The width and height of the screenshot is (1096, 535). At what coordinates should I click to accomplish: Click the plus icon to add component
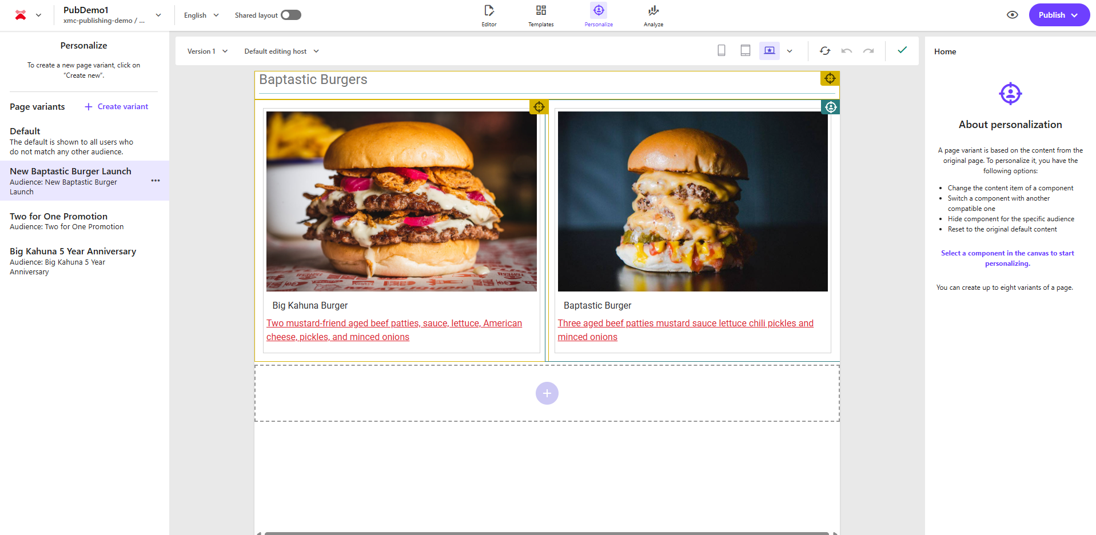pyautogui.click(x=547, y=393)
